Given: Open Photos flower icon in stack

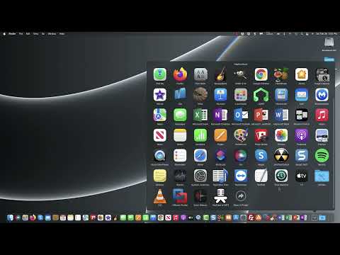Looking at the screenshot, I should click(281, 135).
